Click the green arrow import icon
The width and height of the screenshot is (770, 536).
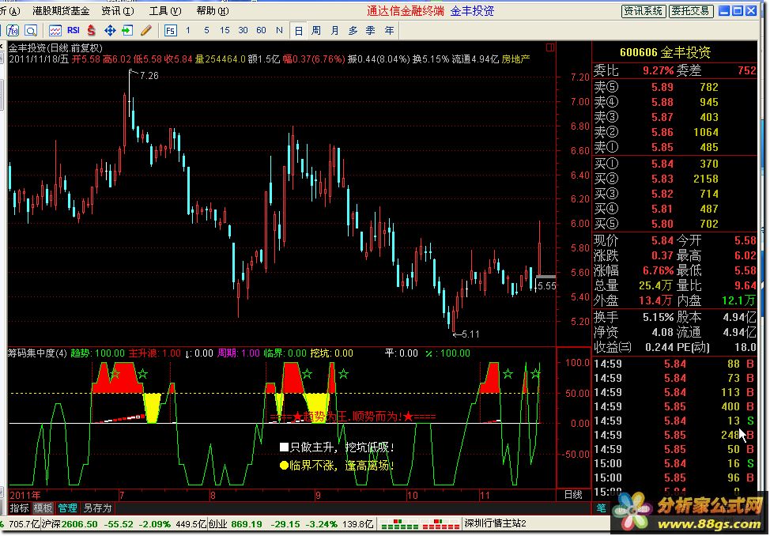coord(127,31)
